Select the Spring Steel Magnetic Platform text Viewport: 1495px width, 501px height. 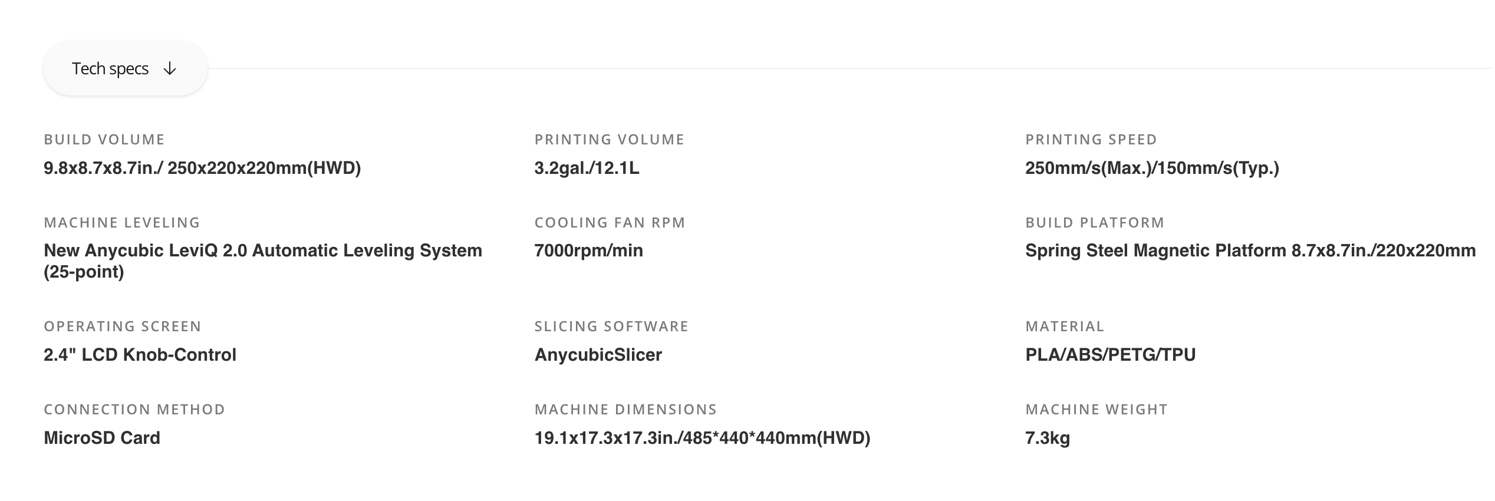click(1250, 250)
